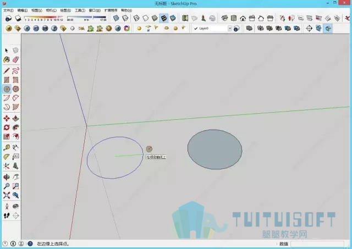Select the Section Plane tool
352x249 pixels.
coord(15,215)
